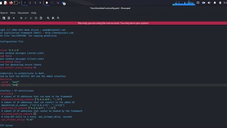
Task: Open the display settings tray icon
Action: [198, 3]
